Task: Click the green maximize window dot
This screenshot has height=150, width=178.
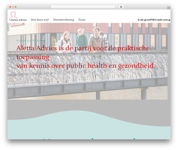Action: coord(16,7)
